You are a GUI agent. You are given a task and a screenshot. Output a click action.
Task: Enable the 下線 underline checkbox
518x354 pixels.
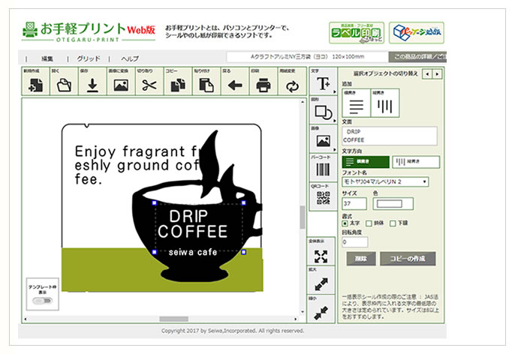click(393, 223)
